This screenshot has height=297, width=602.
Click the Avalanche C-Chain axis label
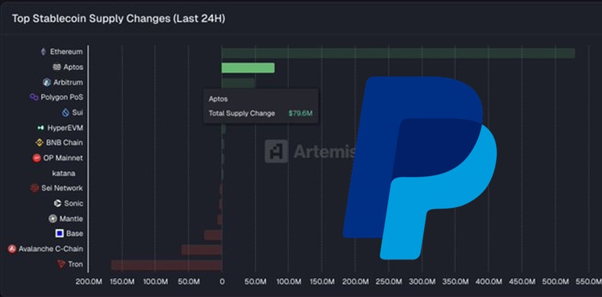[x=51, y=249]
